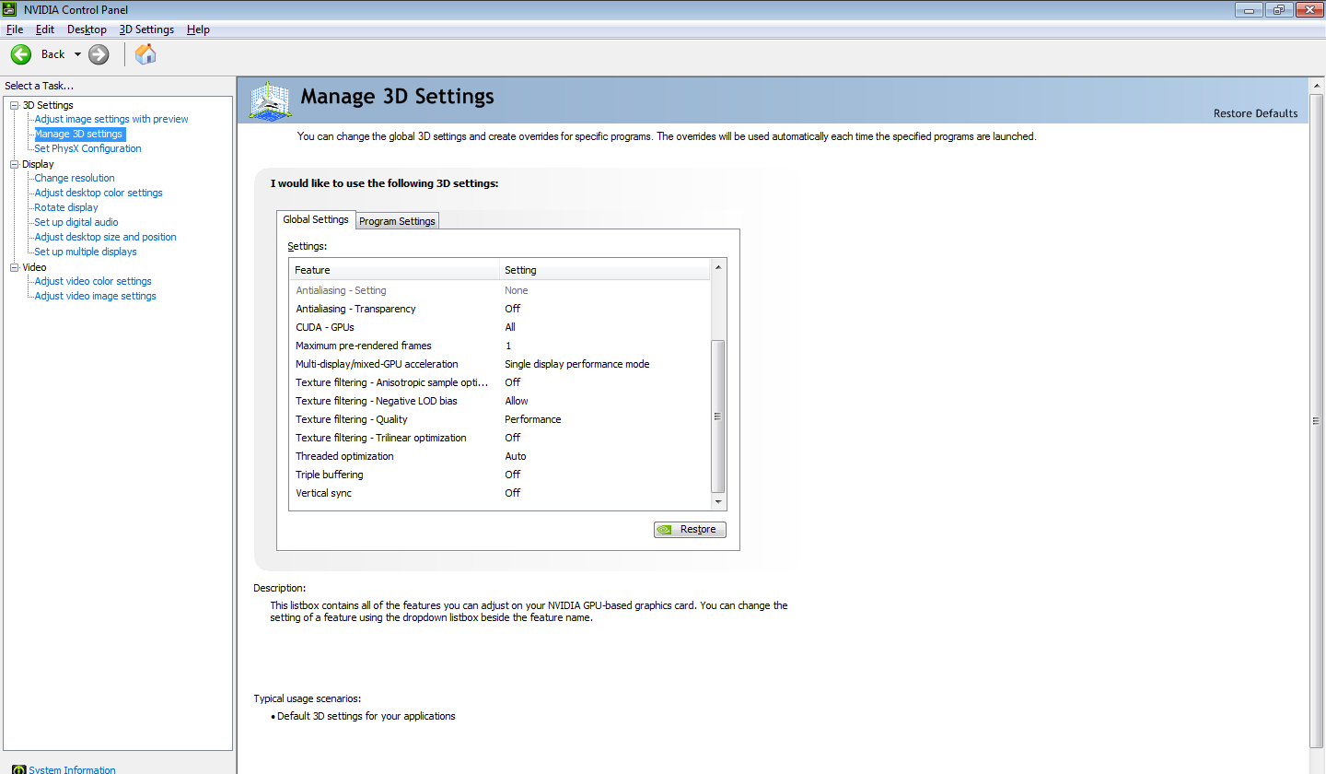Collapse the Video tree node
This screenshot has width=1326, height=774.
(x=14, y=267)
